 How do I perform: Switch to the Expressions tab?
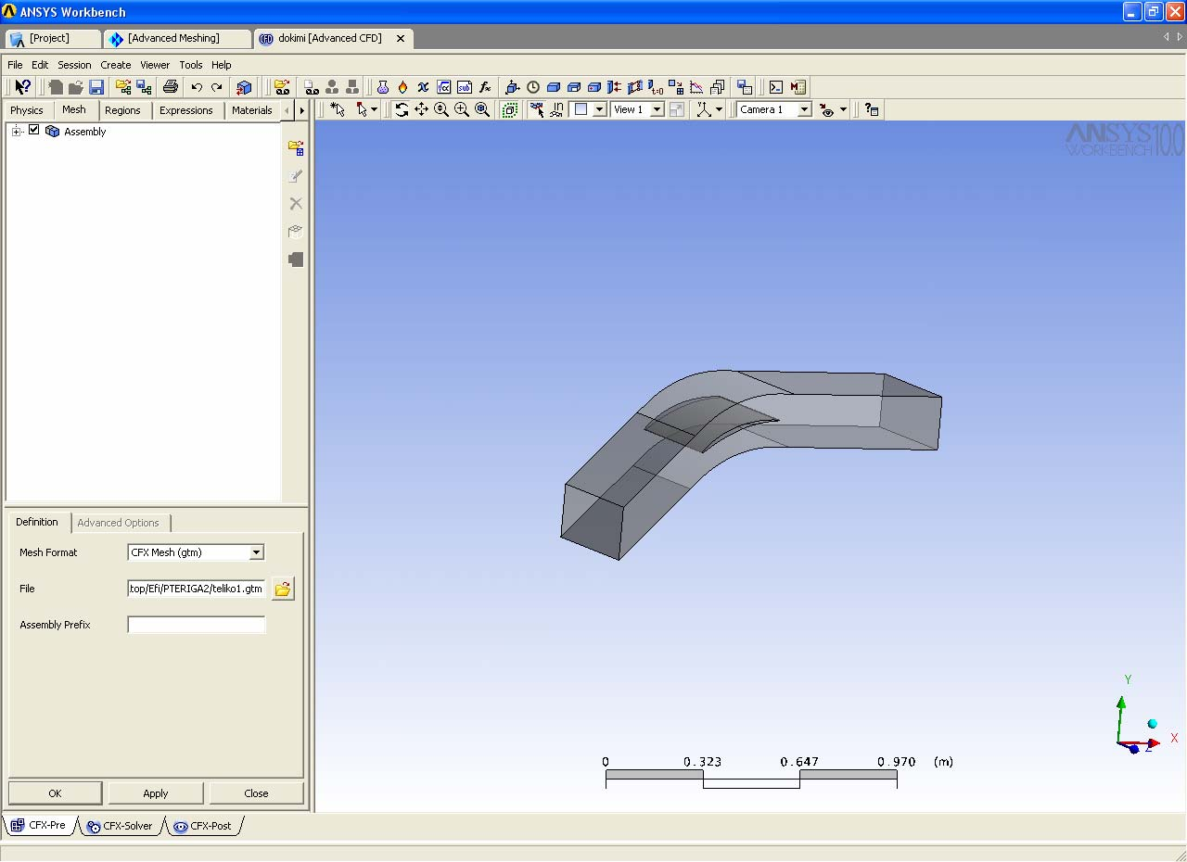(186, 110)
